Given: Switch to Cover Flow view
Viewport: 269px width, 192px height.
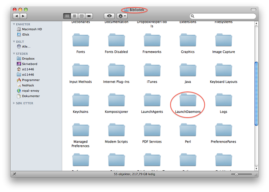Looking at the screenshot, I should click(x=89, y=16).
